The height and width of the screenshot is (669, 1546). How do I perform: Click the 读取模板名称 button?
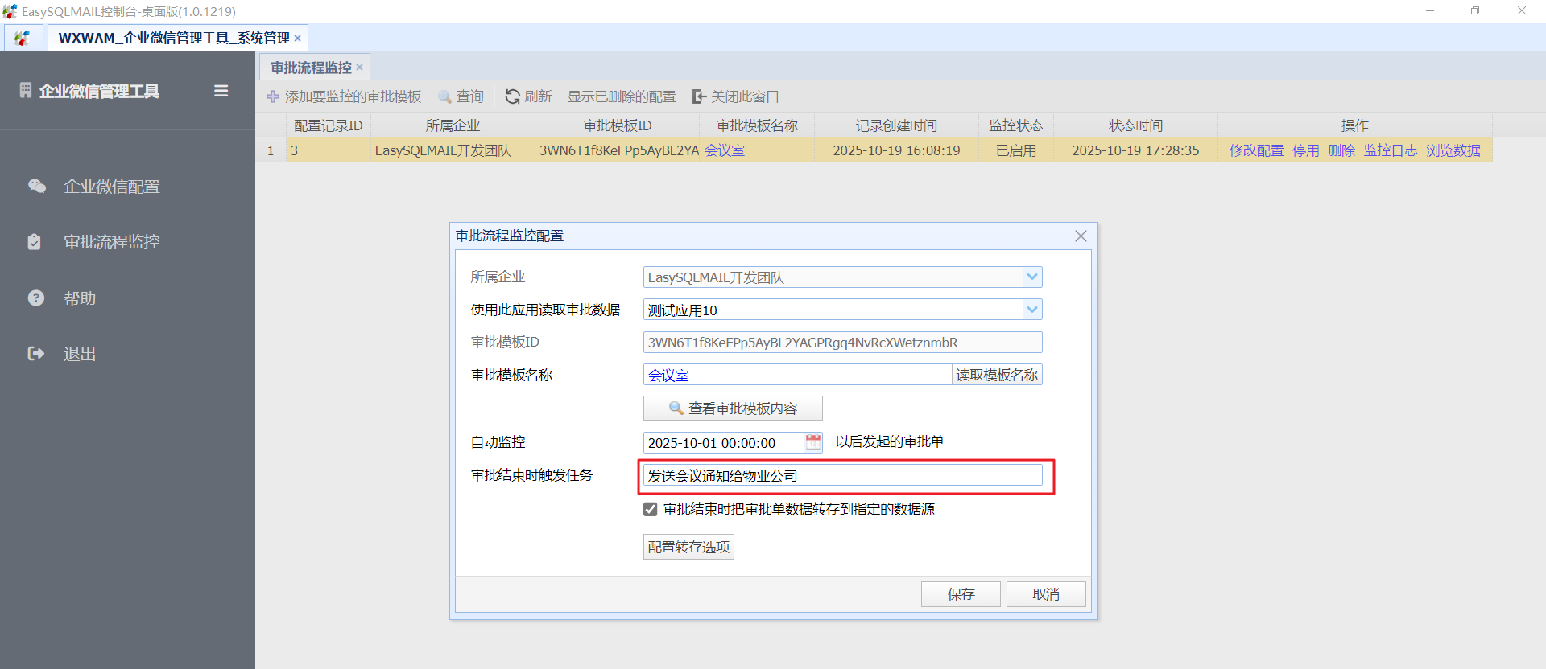click(997, 375)
